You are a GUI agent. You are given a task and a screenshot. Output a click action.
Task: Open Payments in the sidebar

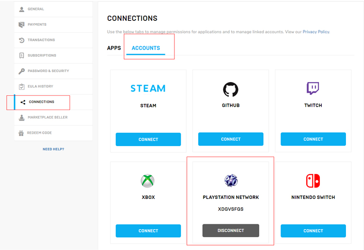click(37, 25)
